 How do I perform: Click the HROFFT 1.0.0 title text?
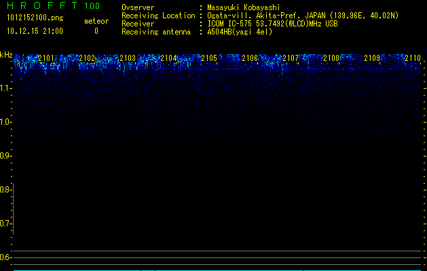(x=53, y=5)
